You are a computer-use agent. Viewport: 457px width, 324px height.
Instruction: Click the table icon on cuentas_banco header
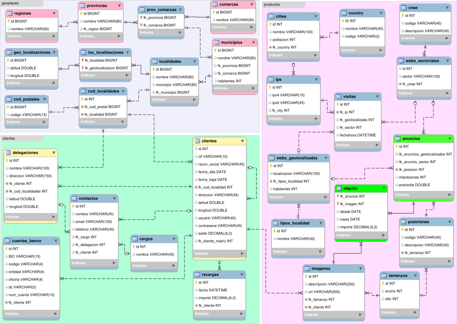(x=8, y=241)
